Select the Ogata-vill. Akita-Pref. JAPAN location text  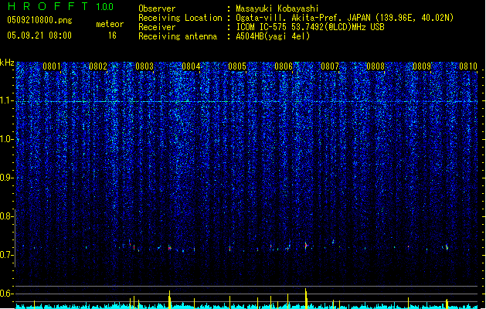tap(345, 18)
